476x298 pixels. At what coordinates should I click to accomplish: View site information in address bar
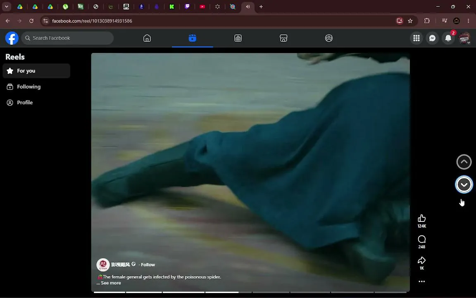click(x=45, y=21)
